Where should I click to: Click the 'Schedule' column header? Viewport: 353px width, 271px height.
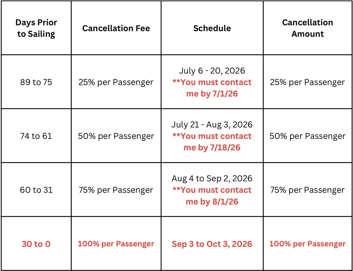point(212,28)
